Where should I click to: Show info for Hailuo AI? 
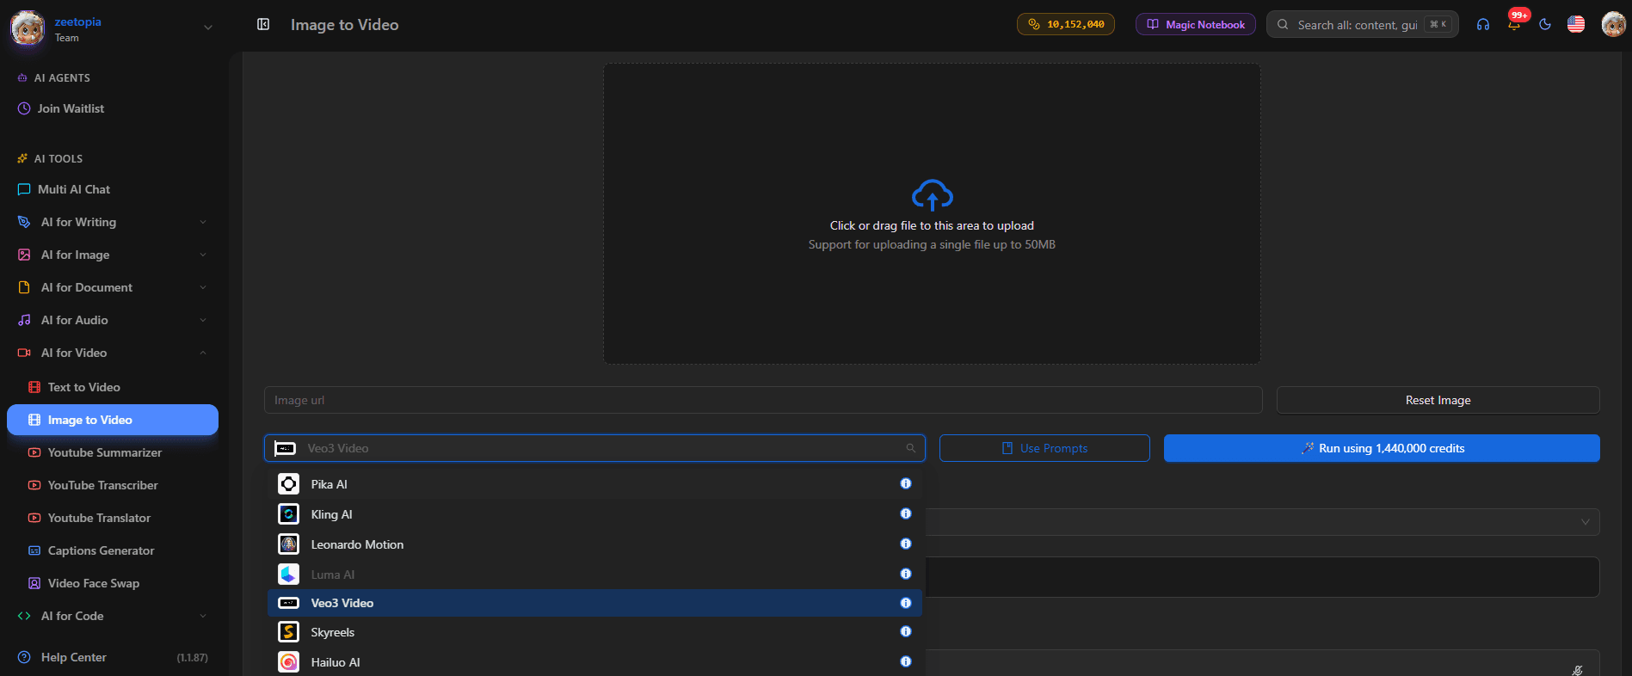(x=906, y=661)
